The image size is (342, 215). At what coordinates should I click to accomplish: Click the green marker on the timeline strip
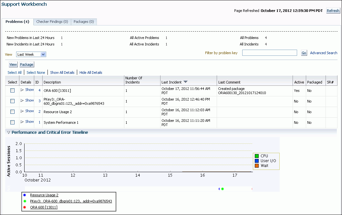coord(223,189)
